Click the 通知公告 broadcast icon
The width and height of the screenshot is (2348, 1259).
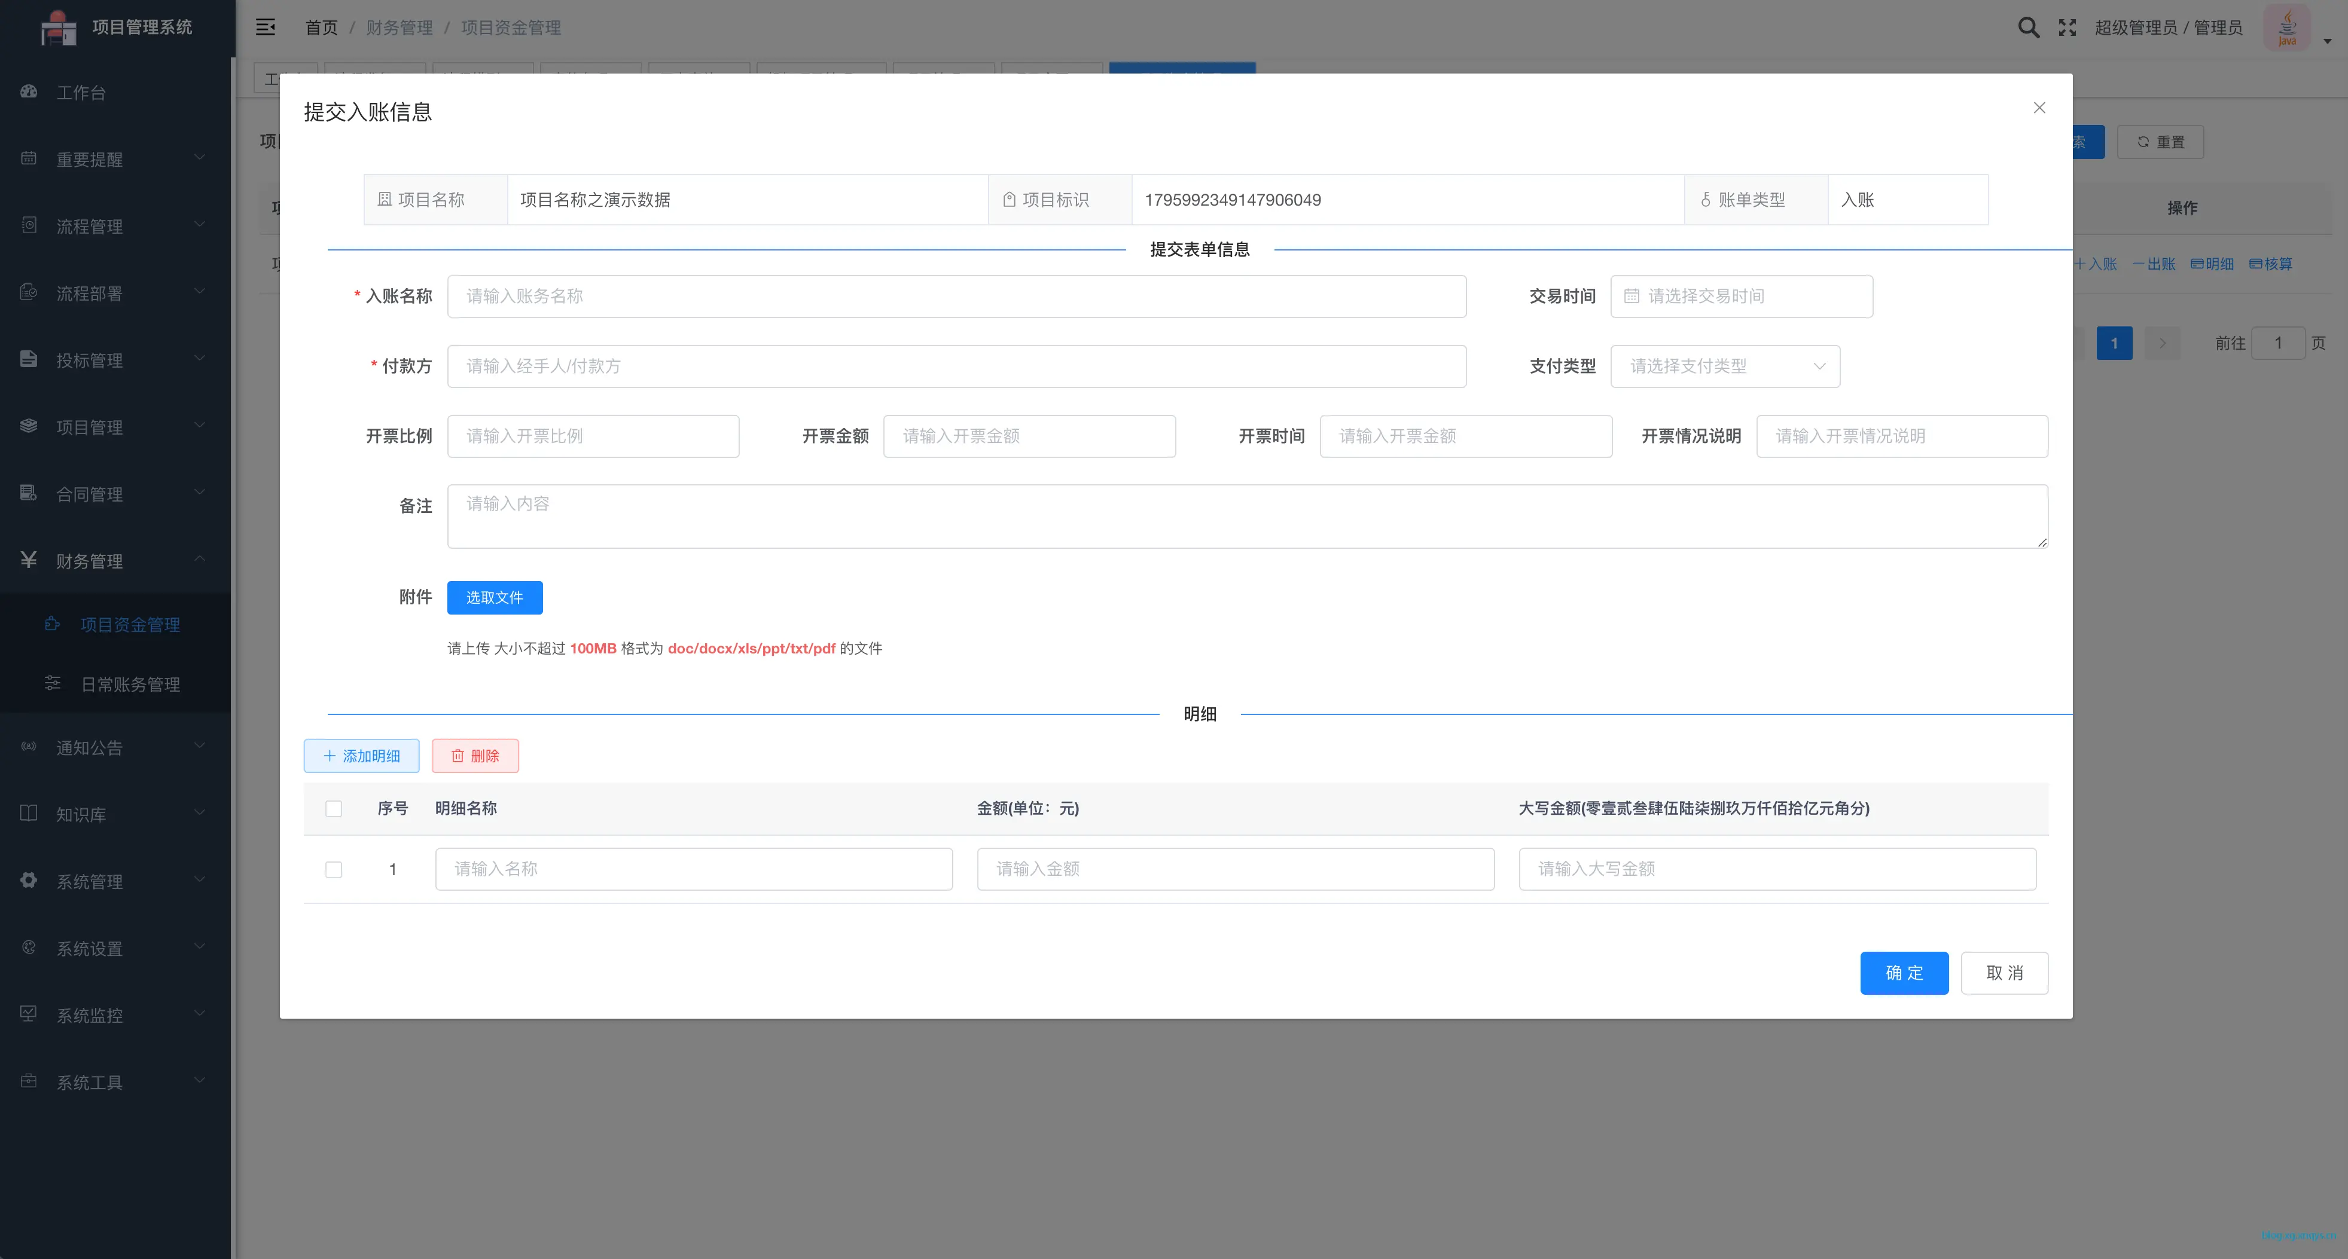pos(28,747)
